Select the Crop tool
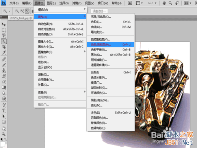This screenshot has width=197, height=148. (x=4, y=47)
